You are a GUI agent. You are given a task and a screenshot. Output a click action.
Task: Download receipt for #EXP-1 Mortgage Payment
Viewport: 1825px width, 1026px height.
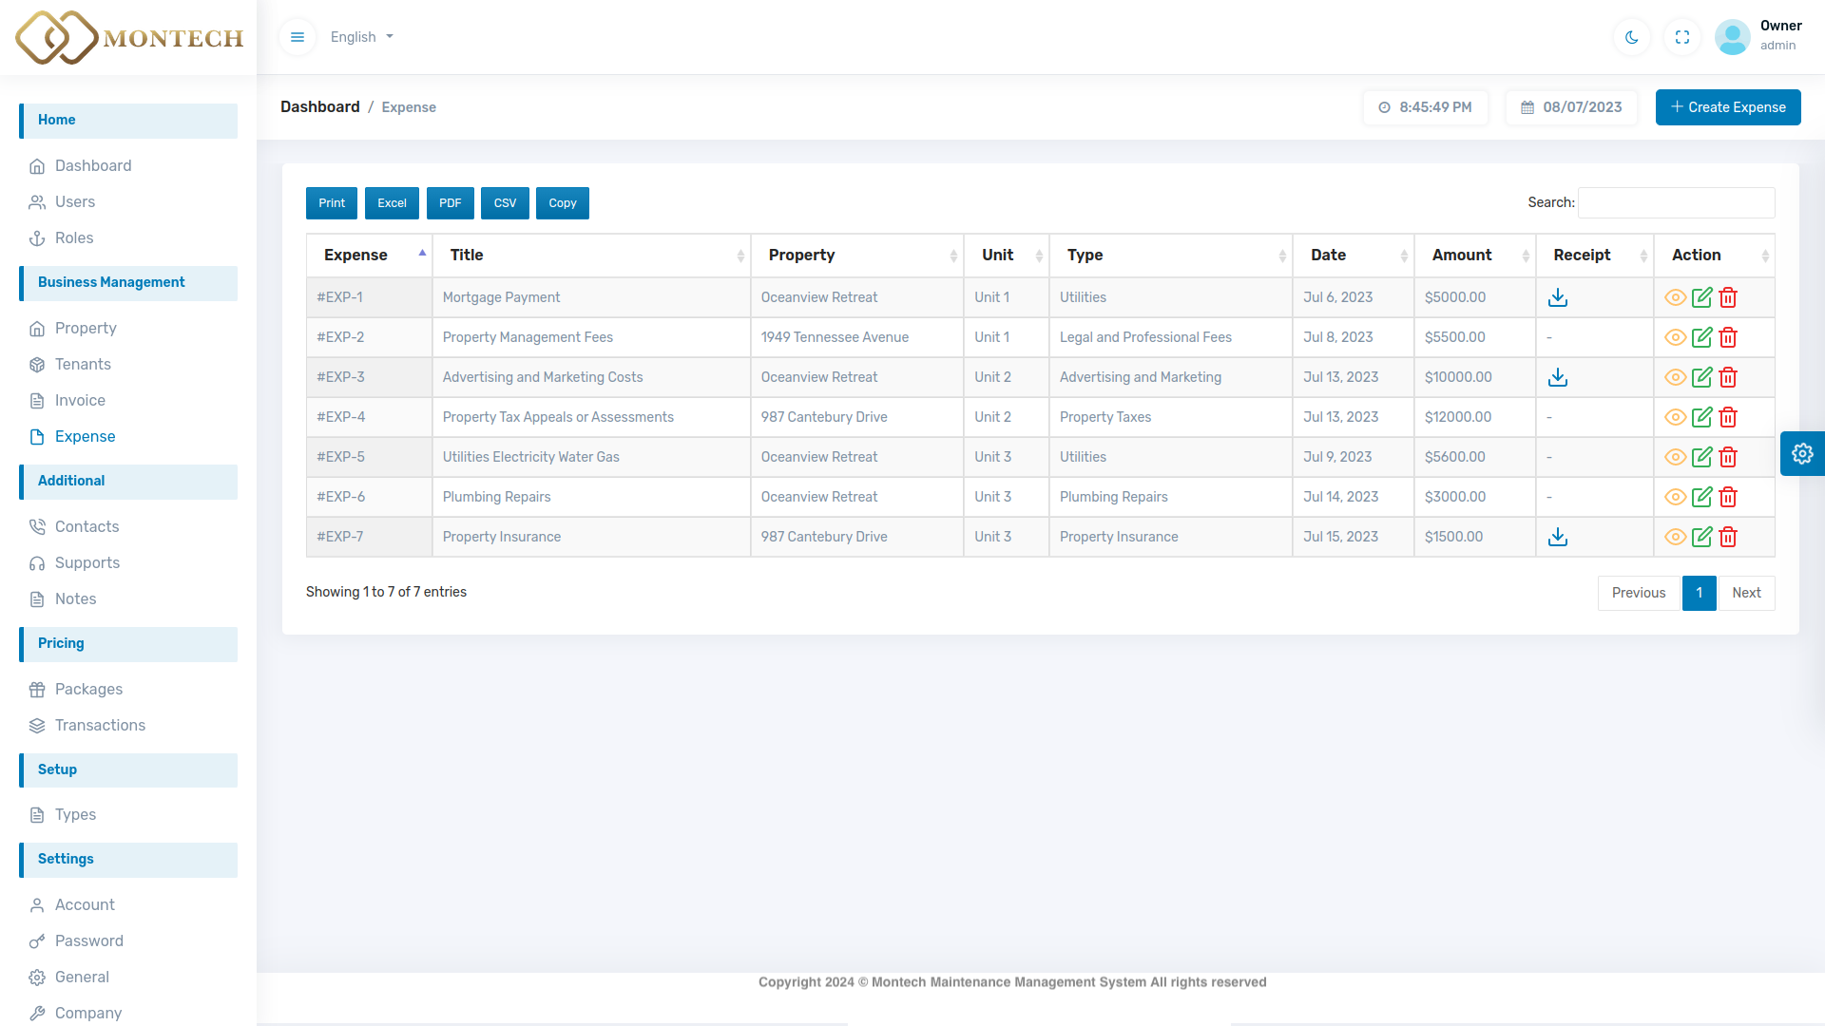point(1557,297)
